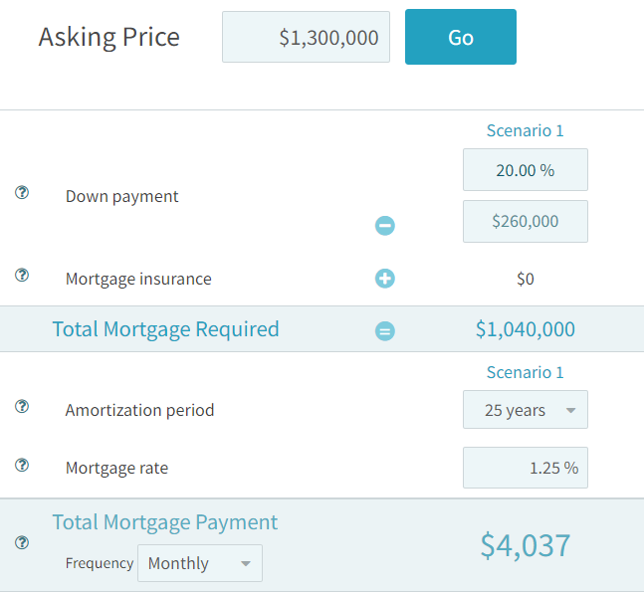
Task: Click the Go button
Action: [x=461, y=37]
